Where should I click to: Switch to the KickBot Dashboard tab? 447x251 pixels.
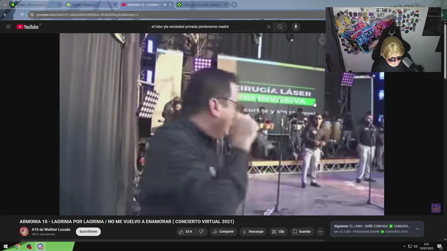(x=91, y=5)
